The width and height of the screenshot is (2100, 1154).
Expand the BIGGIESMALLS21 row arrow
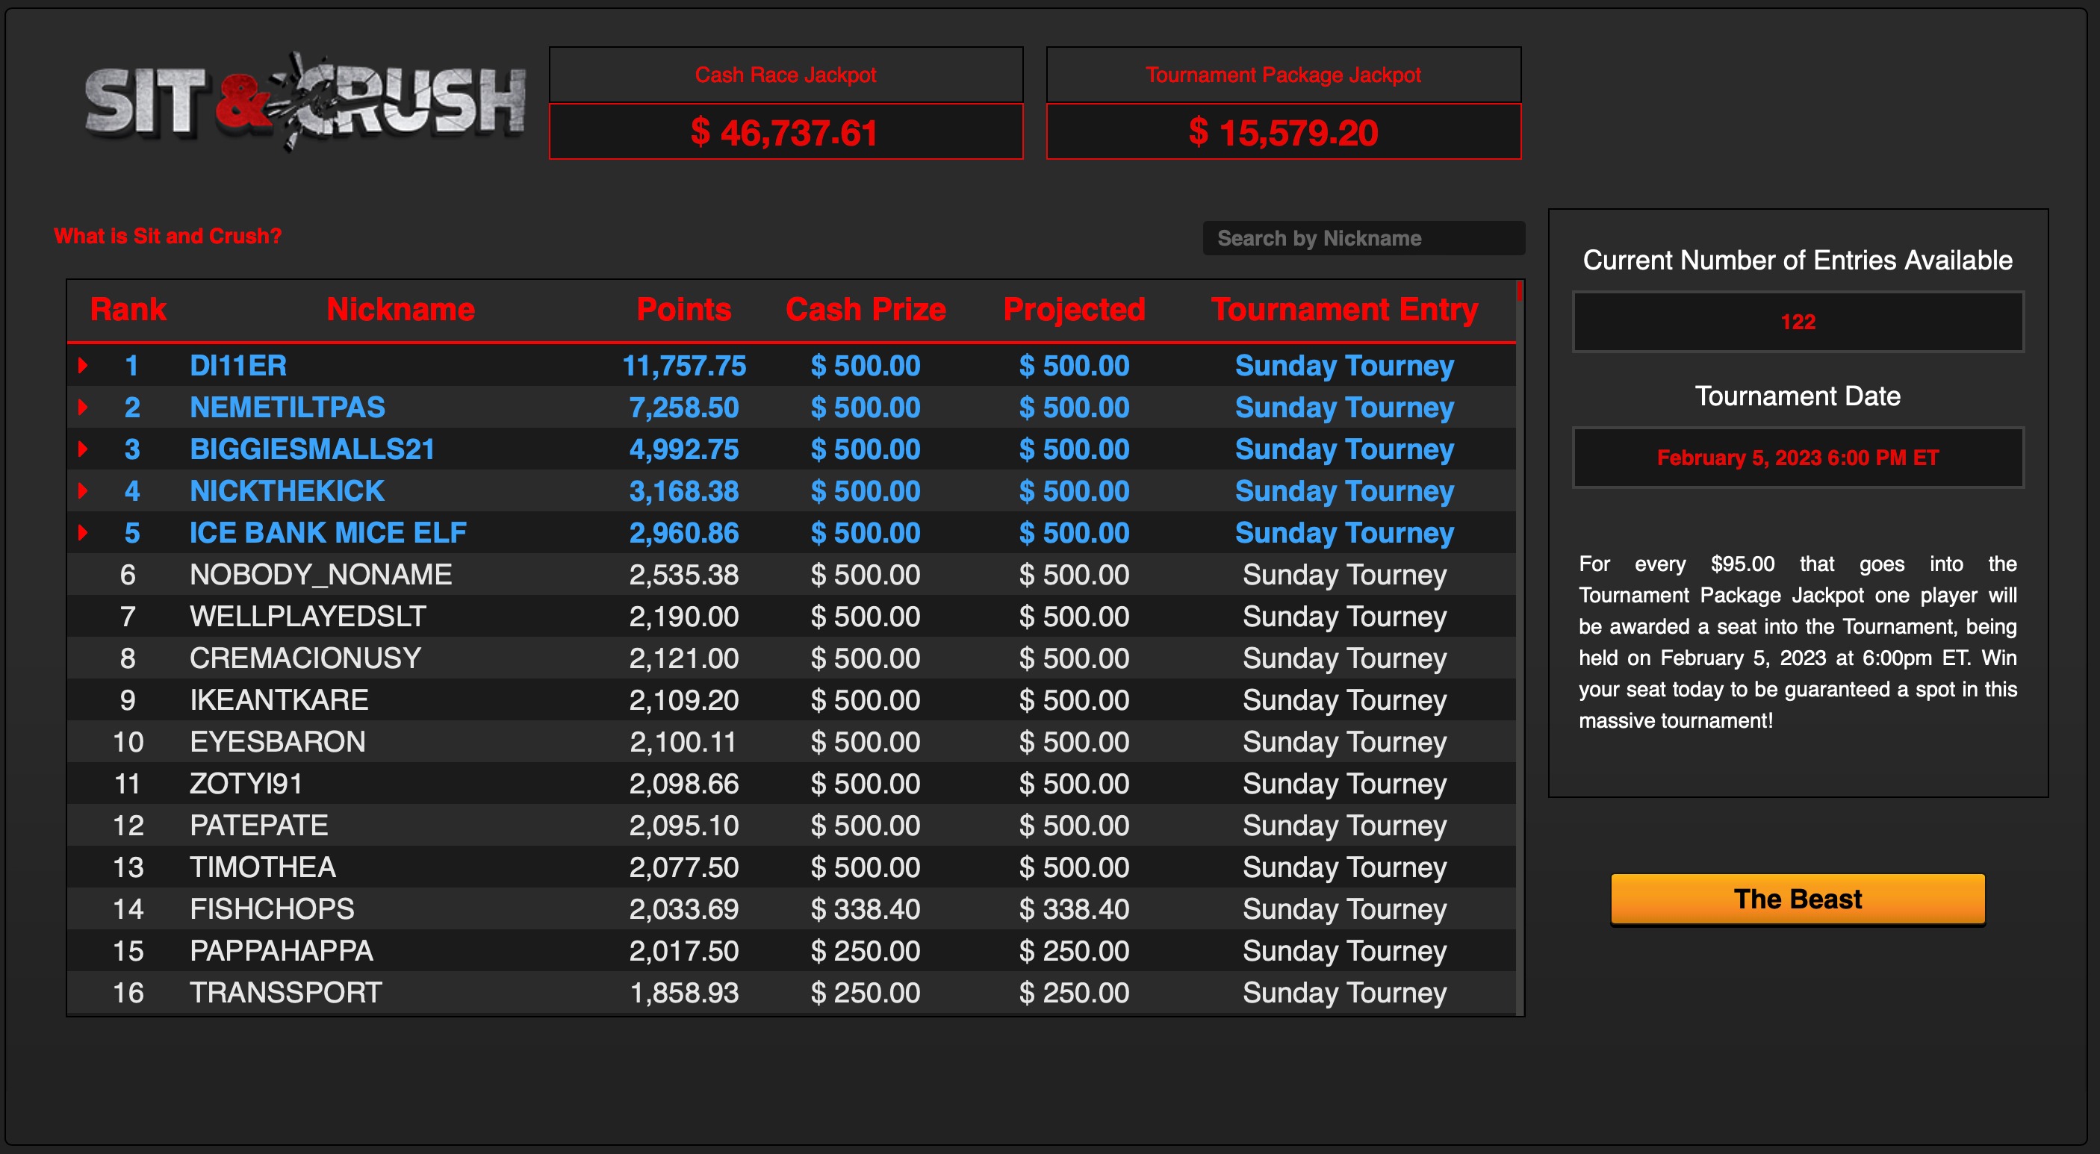pos(83,449)
